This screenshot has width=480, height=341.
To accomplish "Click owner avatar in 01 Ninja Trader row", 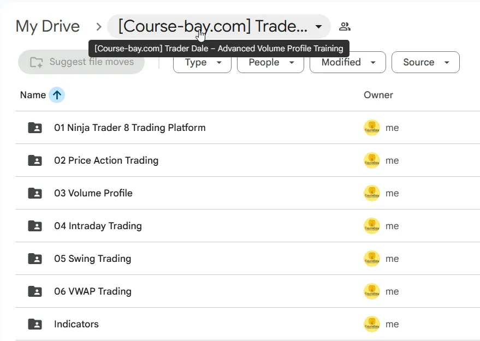I will [x=372, y=128].
